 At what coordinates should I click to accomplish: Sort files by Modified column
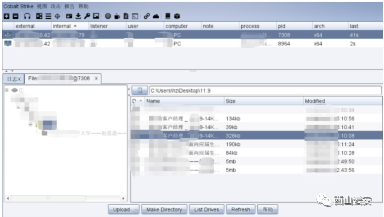pos(343,101)
